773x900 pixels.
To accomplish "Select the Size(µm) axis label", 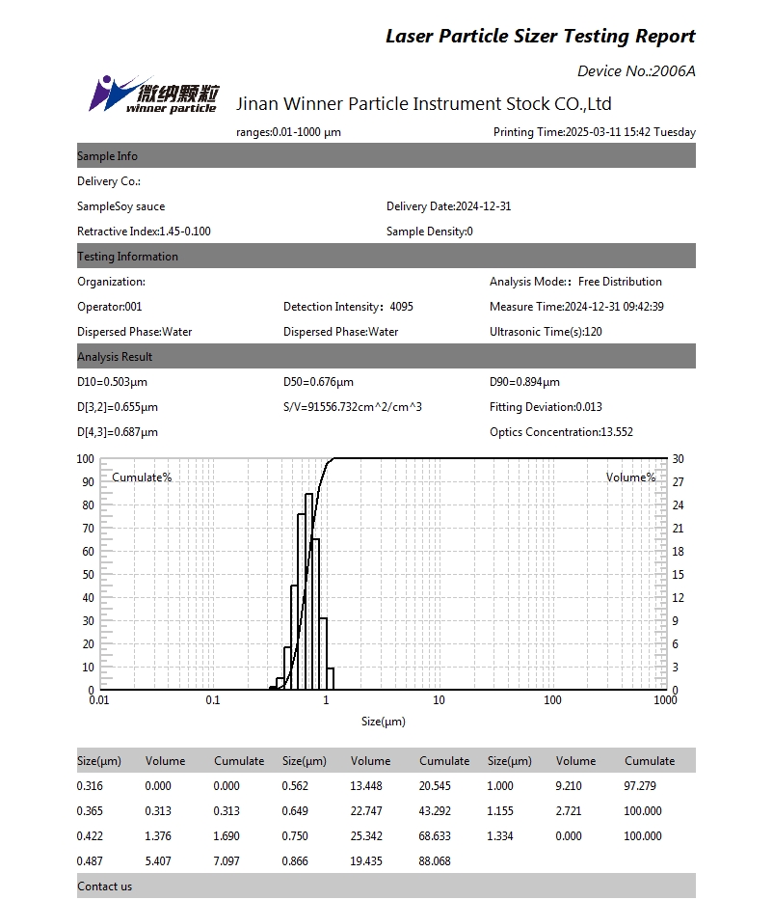I will [x=383, y=720].
